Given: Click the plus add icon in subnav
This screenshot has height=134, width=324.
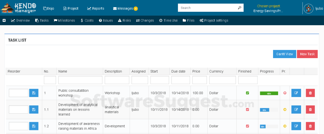Looking at the screenshot, I should tap(4, 20).
